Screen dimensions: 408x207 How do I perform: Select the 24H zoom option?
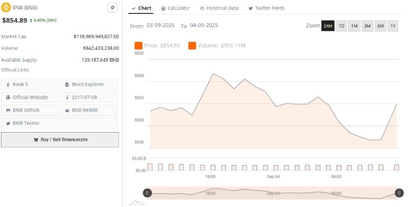click(327, 26)
